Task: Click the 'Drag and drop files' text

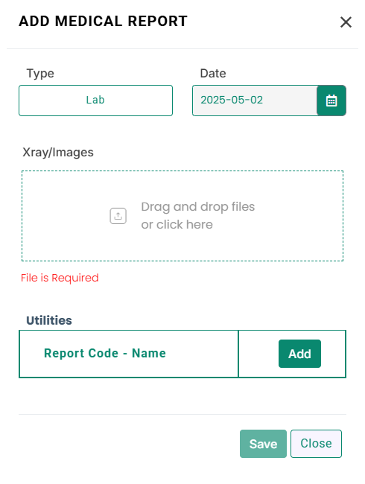Action: pos(198,206)
